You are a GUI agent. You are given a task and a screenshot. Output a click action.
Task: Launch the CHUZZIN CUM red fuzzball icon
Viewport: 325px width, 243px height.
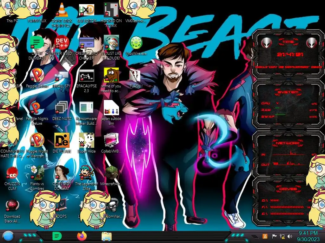click(x=12, y=173)
